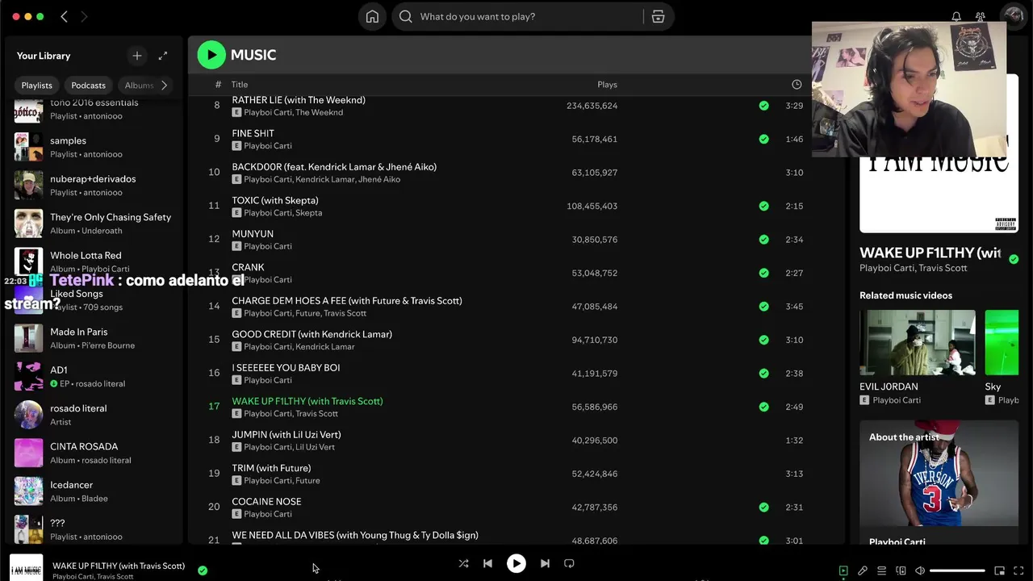Open notifications bell icon

tap(956, 16)
